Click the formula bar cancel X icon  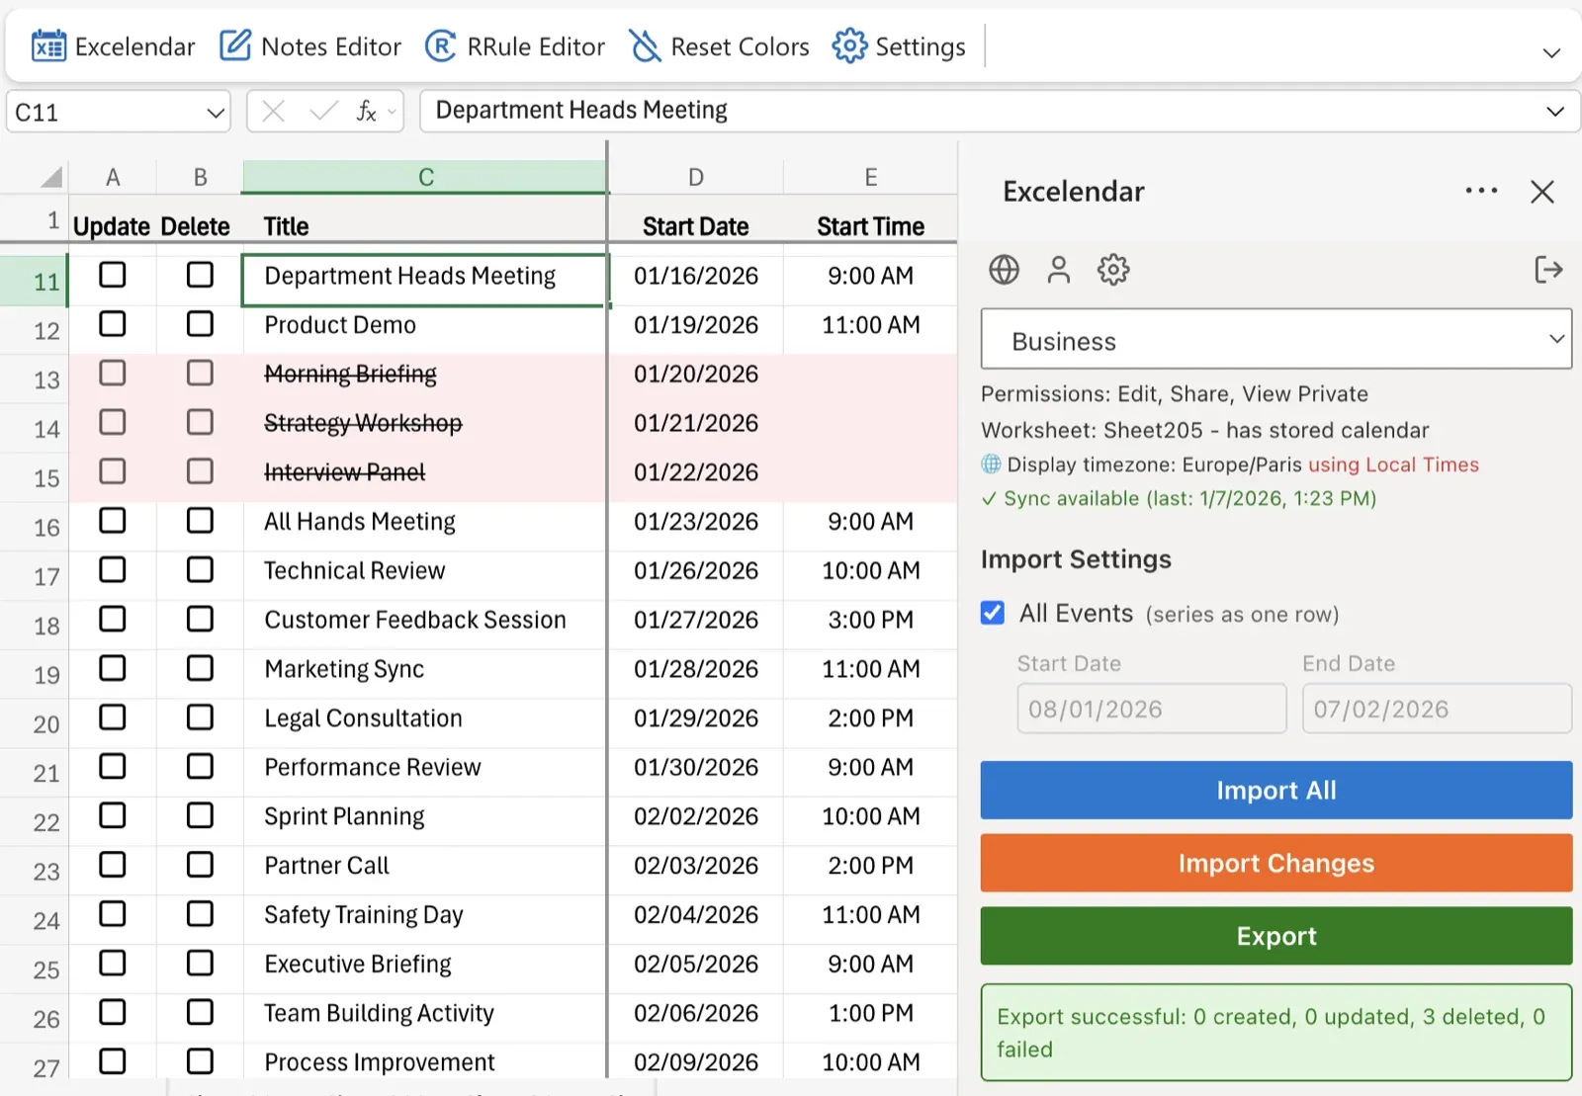[x=274, y=112]
